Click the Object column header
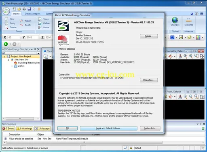 [40, 135]
